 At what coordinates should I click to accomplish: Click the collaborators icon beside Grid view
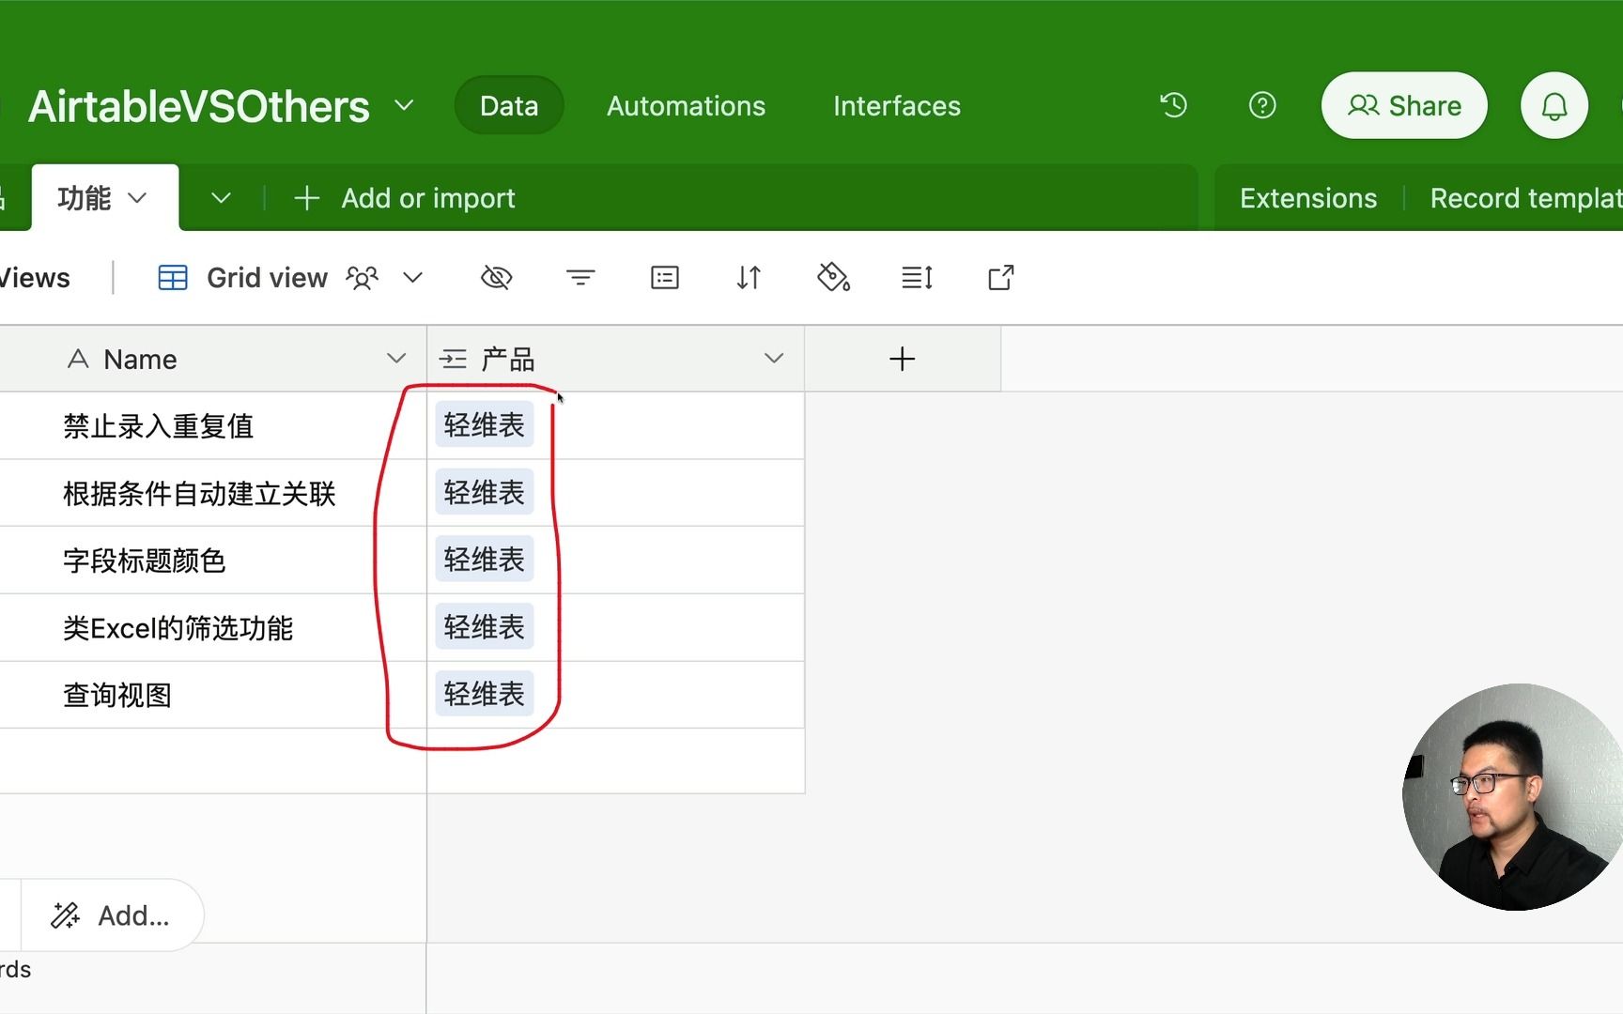click(362, 277)
